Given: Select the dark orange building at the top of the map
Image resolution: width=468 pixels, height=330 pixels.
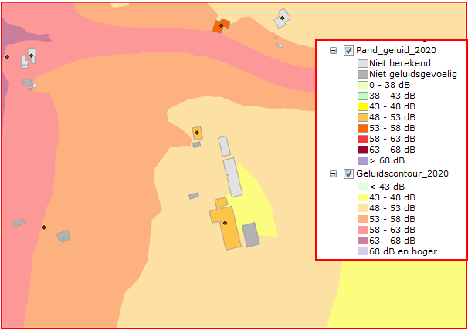Looking at the screenshot, I should 221,26.
